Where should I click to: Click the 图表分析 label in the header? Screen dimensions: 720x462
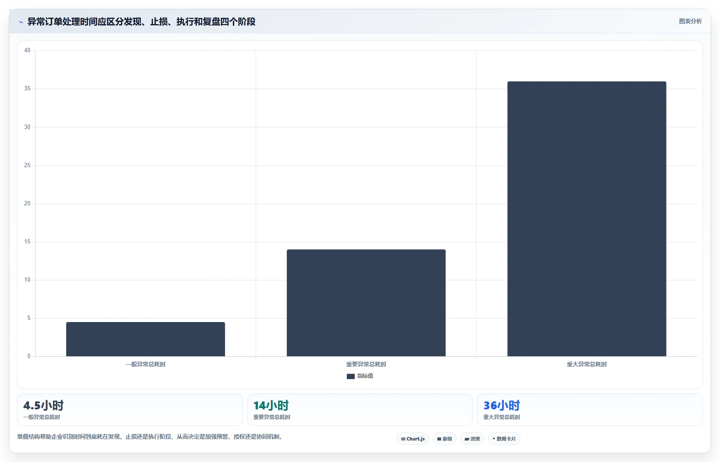pos(690,21)
